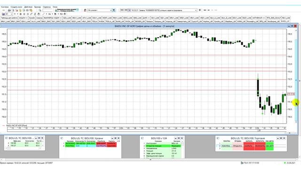
Task: Open the Действия menu
Action: click(28, 7)
